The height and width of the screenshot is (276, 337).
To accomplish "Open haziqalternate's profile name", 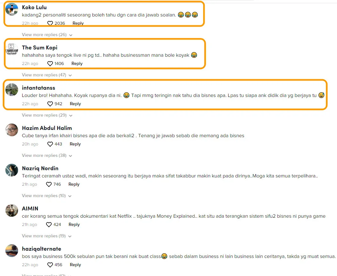I will click(41, 249).
